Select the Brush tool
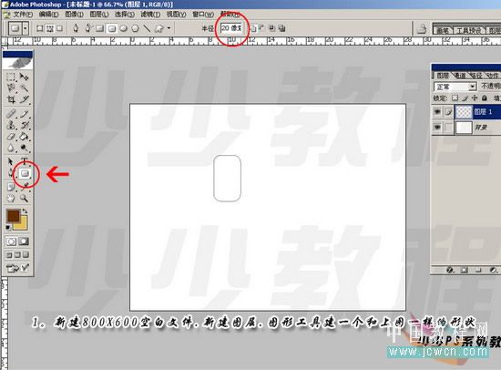This screenshot has width=501, height=370. pyautogui.click(x=24, y=114)
